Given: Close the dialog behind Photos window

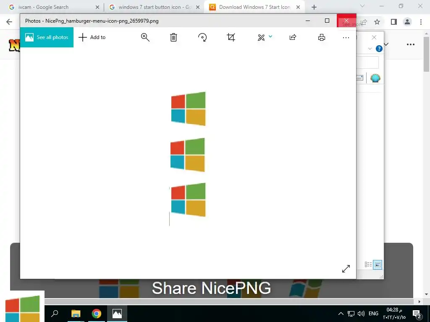Looking at the screenshot, I should click(x=374, y=37).
